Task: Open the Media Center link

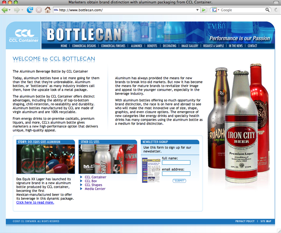Action: click(95, 189)
